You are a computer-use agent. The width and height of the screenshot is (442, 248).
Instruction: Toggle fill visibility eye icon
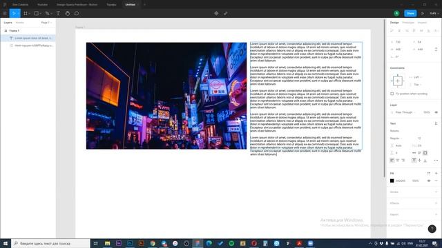click(429, 180)
